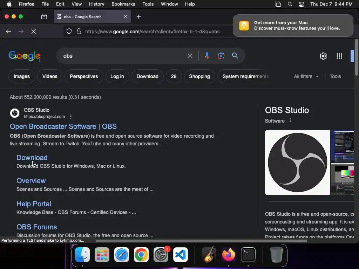Open the Bookmarks menu

point(123,4)
